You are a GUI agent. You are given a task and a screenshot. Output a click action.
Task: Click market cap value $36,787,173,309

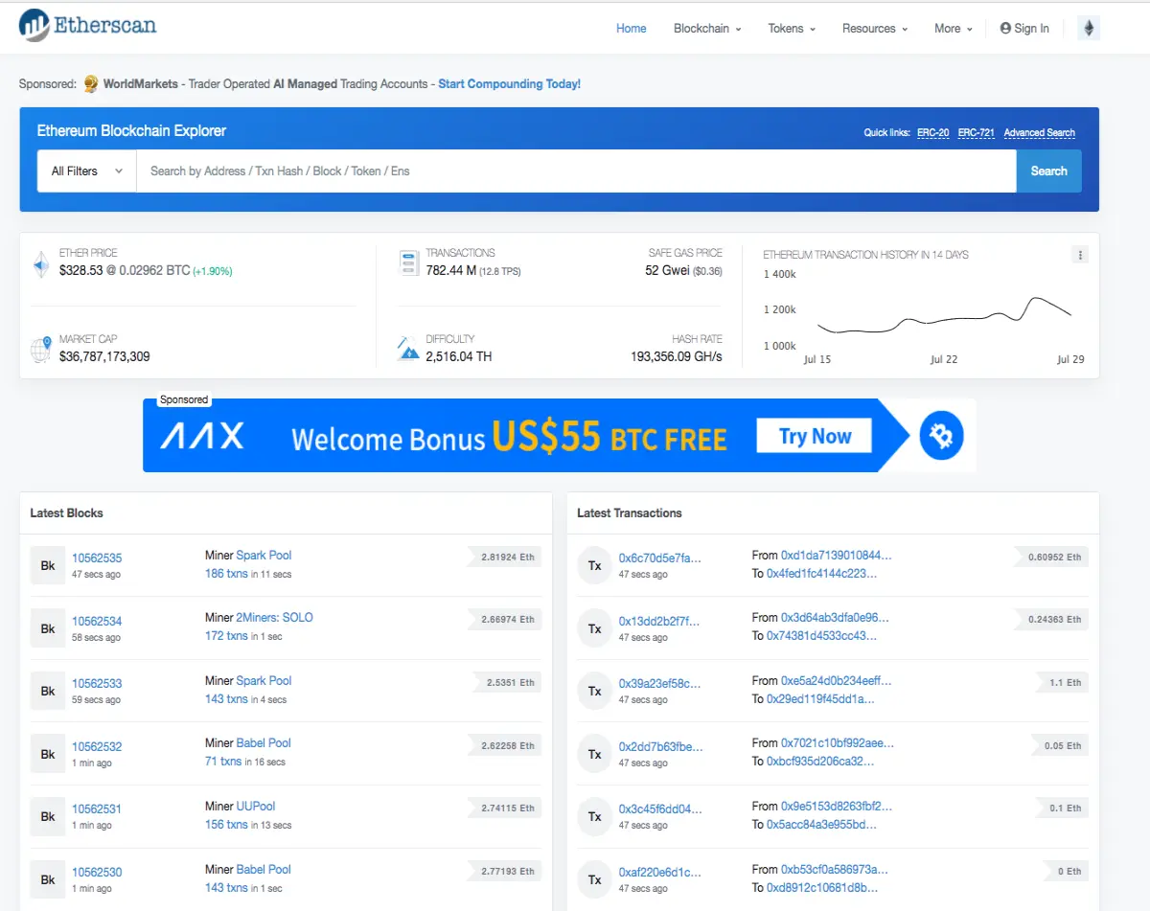click(104, 356)
